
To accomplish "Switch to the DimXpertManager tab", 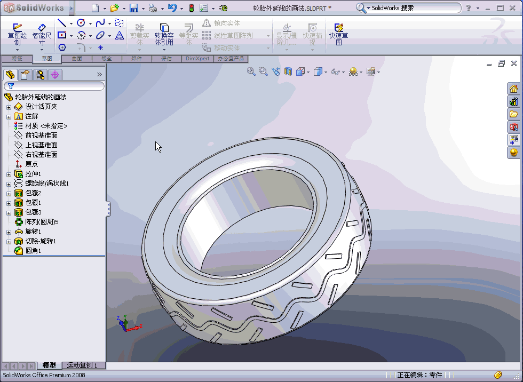I will click(55, 75).
